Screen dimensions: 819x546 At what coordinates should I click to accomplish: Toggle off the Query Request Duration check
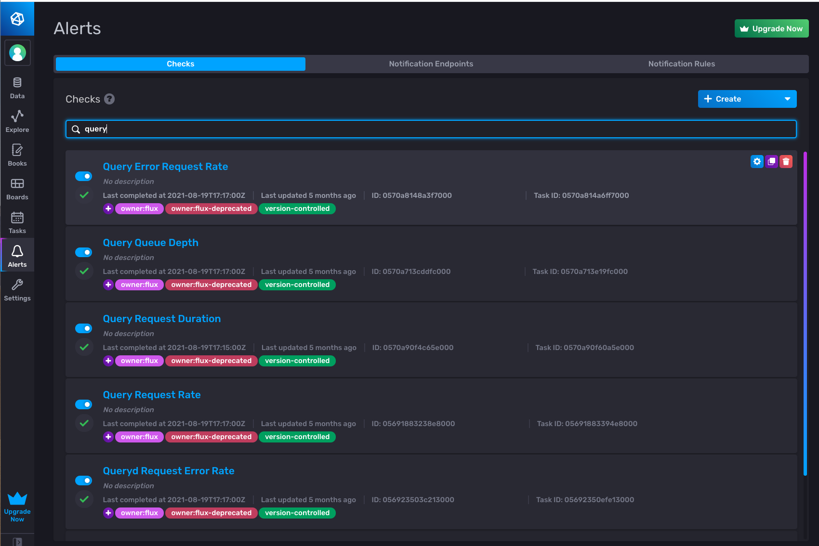83,328
